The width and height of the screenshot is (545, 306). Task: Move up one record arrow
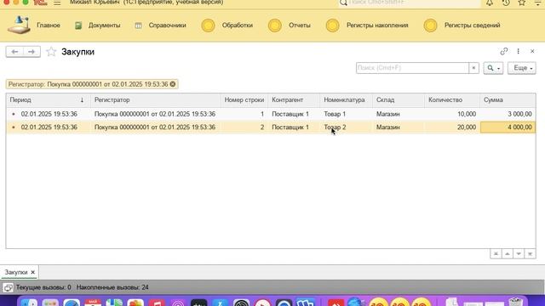(x=508, y=254)
